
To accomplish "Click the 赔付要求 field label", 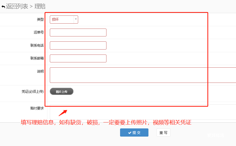I will 37,108.
